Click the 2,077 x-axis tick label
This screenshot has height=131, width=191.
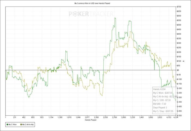click(x=87, y=117)
